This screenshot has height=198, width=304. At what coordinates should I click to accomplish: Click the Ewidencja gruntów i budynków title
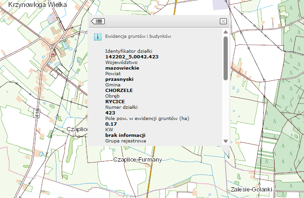(139, 36)
